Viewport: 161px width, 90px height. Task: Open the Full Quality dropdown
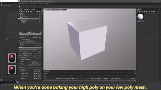click(61, 9)
